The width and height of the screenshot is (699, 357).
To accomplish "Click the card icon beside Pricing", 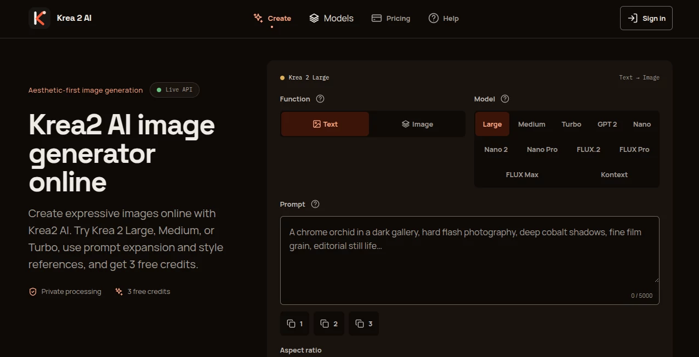I will 377,18.
